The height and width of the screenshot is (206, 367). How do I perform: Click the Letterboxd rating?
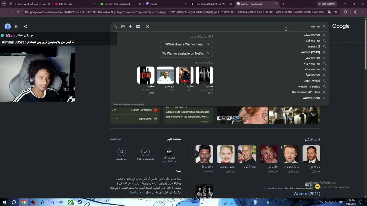[x=135, y=119]
